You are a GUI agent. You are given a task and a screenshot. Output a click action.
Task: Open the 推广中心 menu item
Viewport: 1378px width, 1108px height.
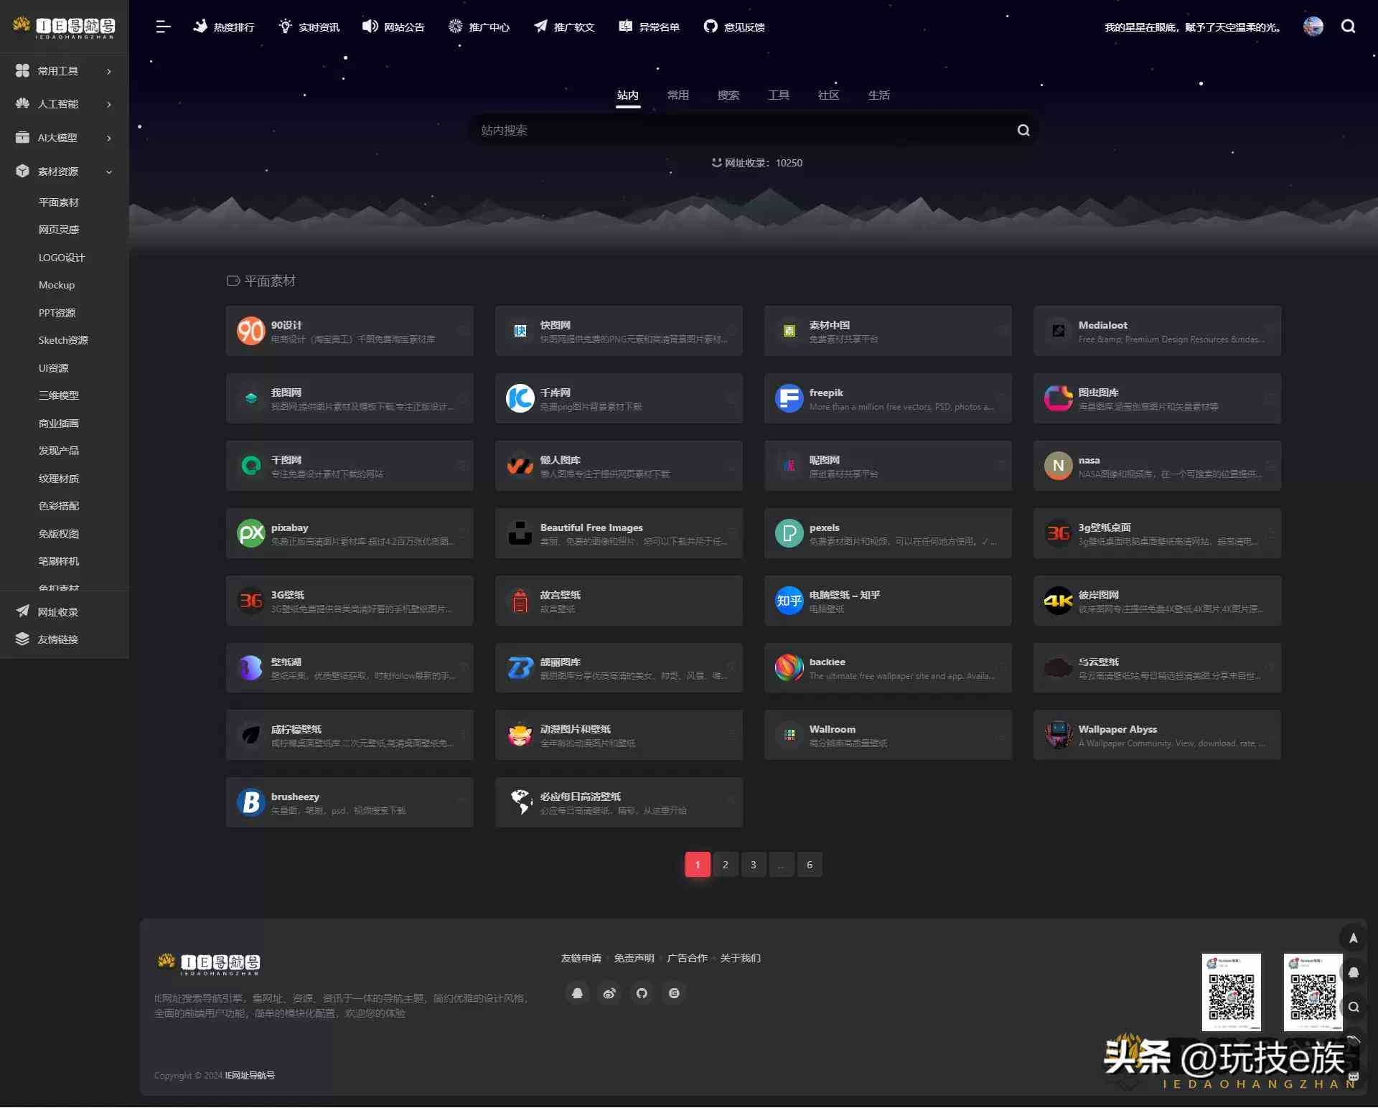[x=479, y=27]
